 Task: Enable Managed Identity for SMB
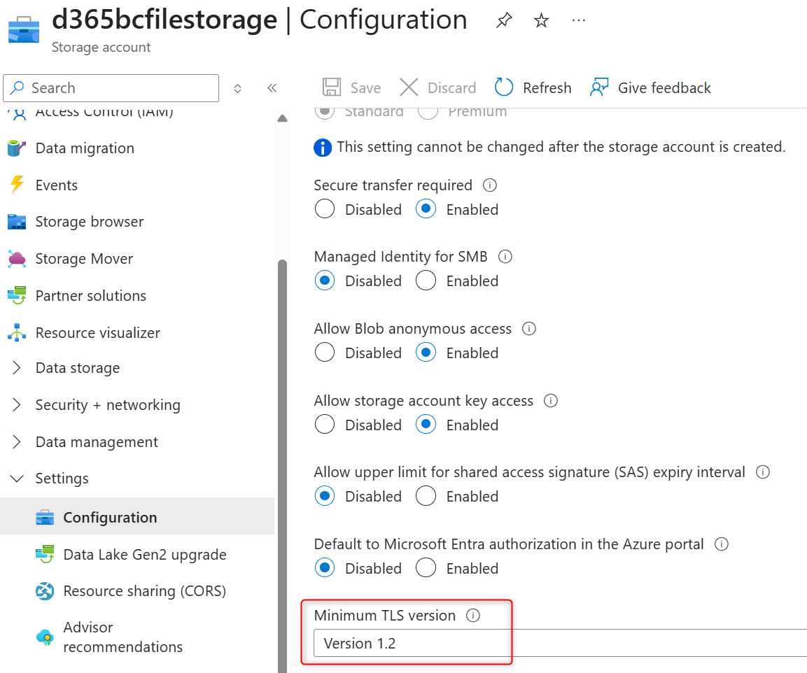point(426,281)
